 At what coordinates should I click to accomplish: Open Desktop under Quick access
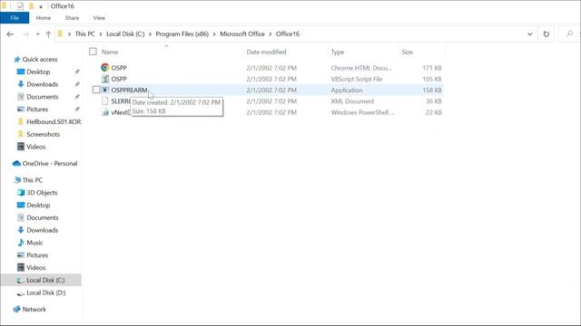pyautogui.click(x=38, y=72)
